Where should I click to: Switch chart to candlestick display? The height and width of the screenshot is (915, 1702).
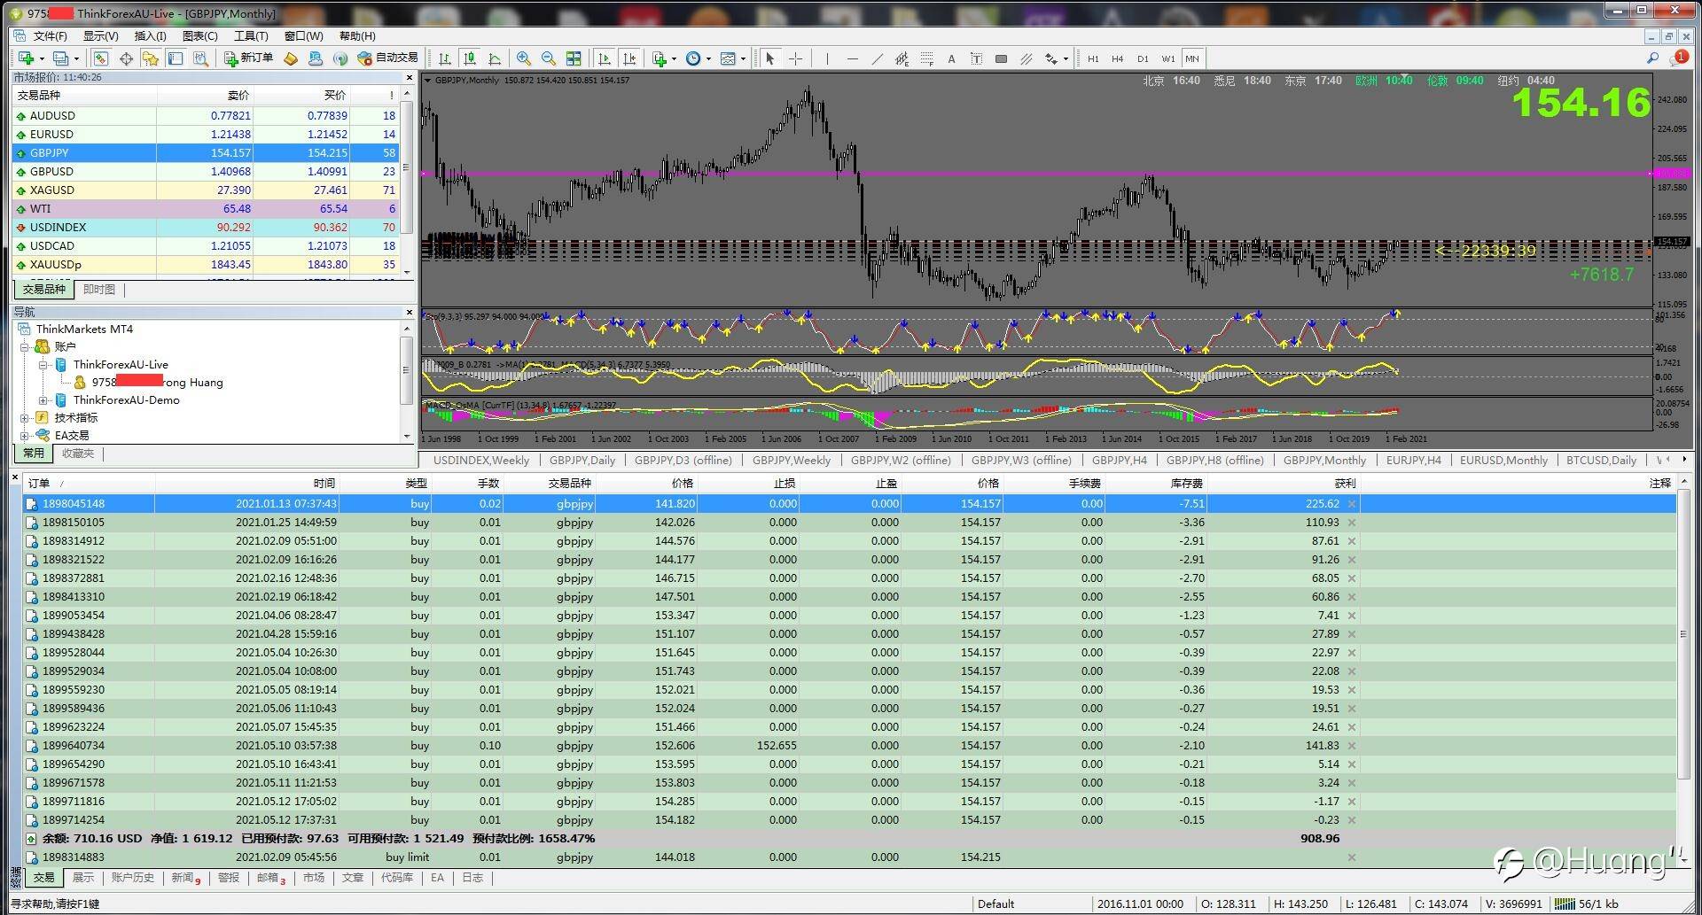470,58
